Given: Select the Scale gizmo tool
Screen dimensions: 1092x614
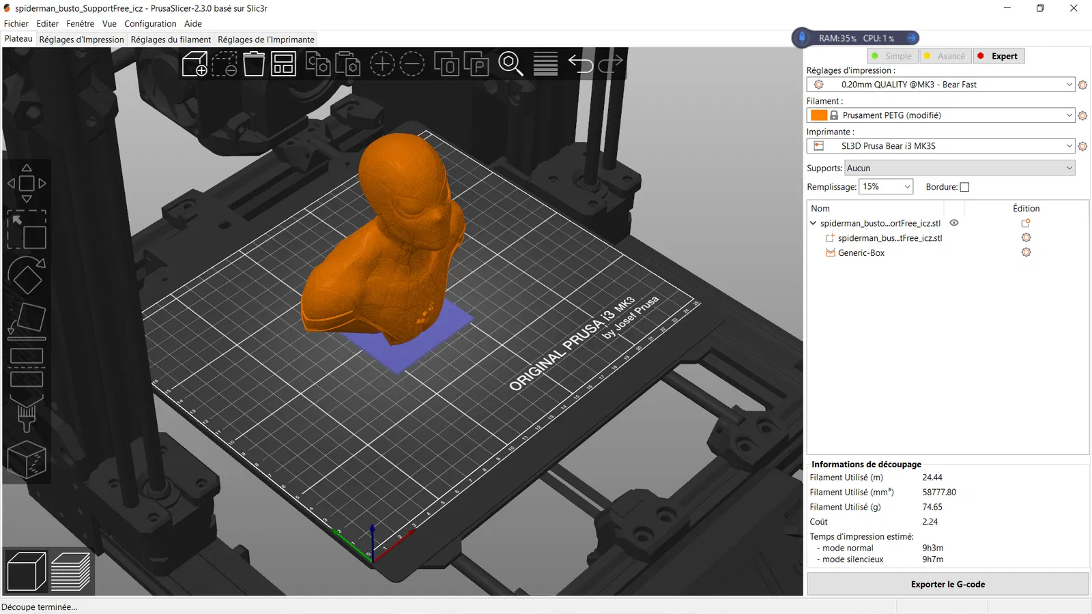Looking at the screenshot, I should tap(27, 230).
